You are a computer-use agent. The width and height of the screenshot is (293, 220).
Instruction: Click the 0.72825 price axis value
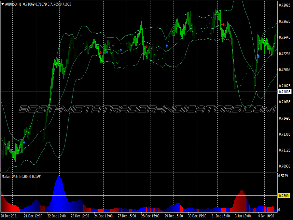[285, 5]
